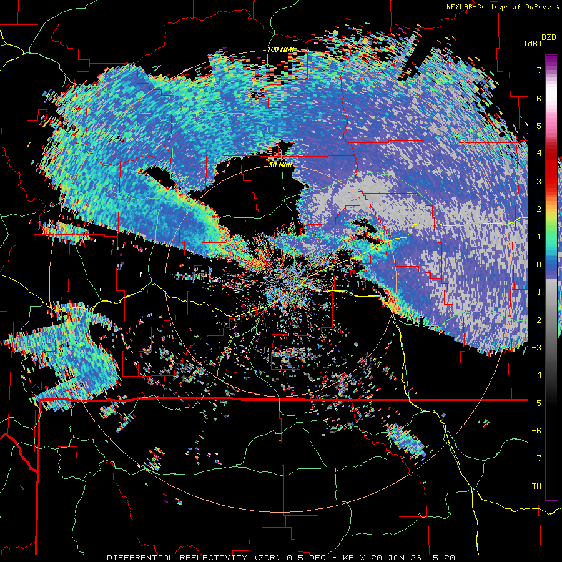The height and width of the screenshot is (562, 562).
Task: Click the DZD legend title
Action: pos(549,37)
